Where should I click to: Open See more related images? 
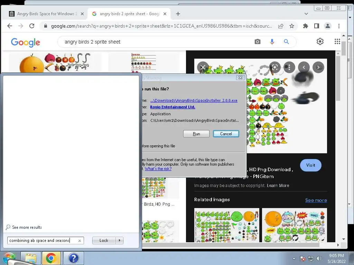point(316,200)
